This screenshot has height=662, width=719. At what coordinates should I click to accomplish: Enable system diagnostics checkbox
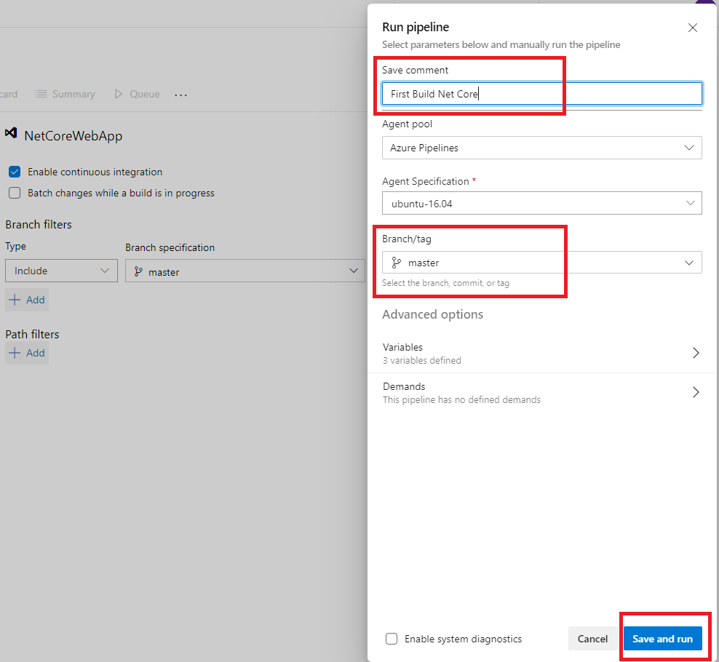[x=392, y=639]
